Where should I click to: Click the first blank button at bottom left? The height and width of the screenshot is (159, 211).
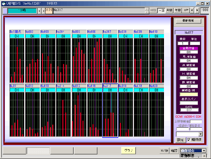pos(14,151)
